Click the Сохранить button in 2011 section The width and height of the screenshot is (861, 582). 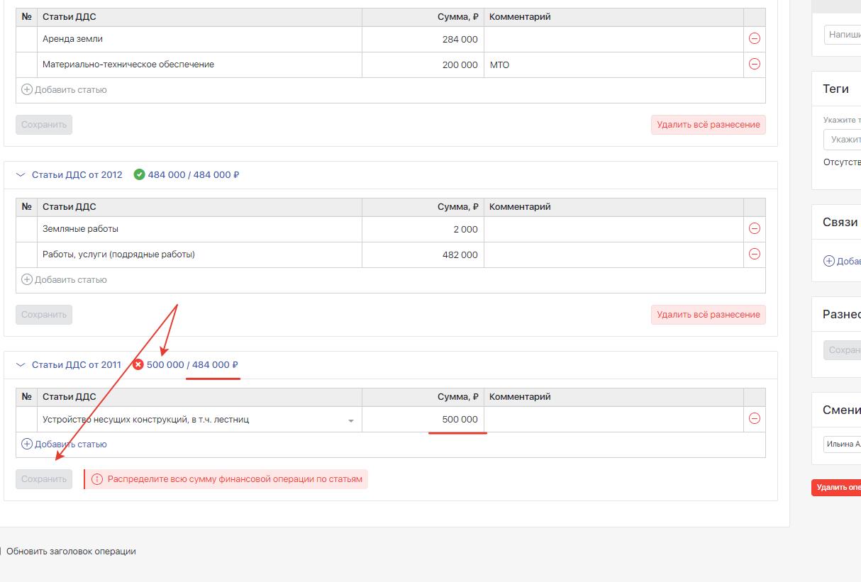[x=44, y=479]
